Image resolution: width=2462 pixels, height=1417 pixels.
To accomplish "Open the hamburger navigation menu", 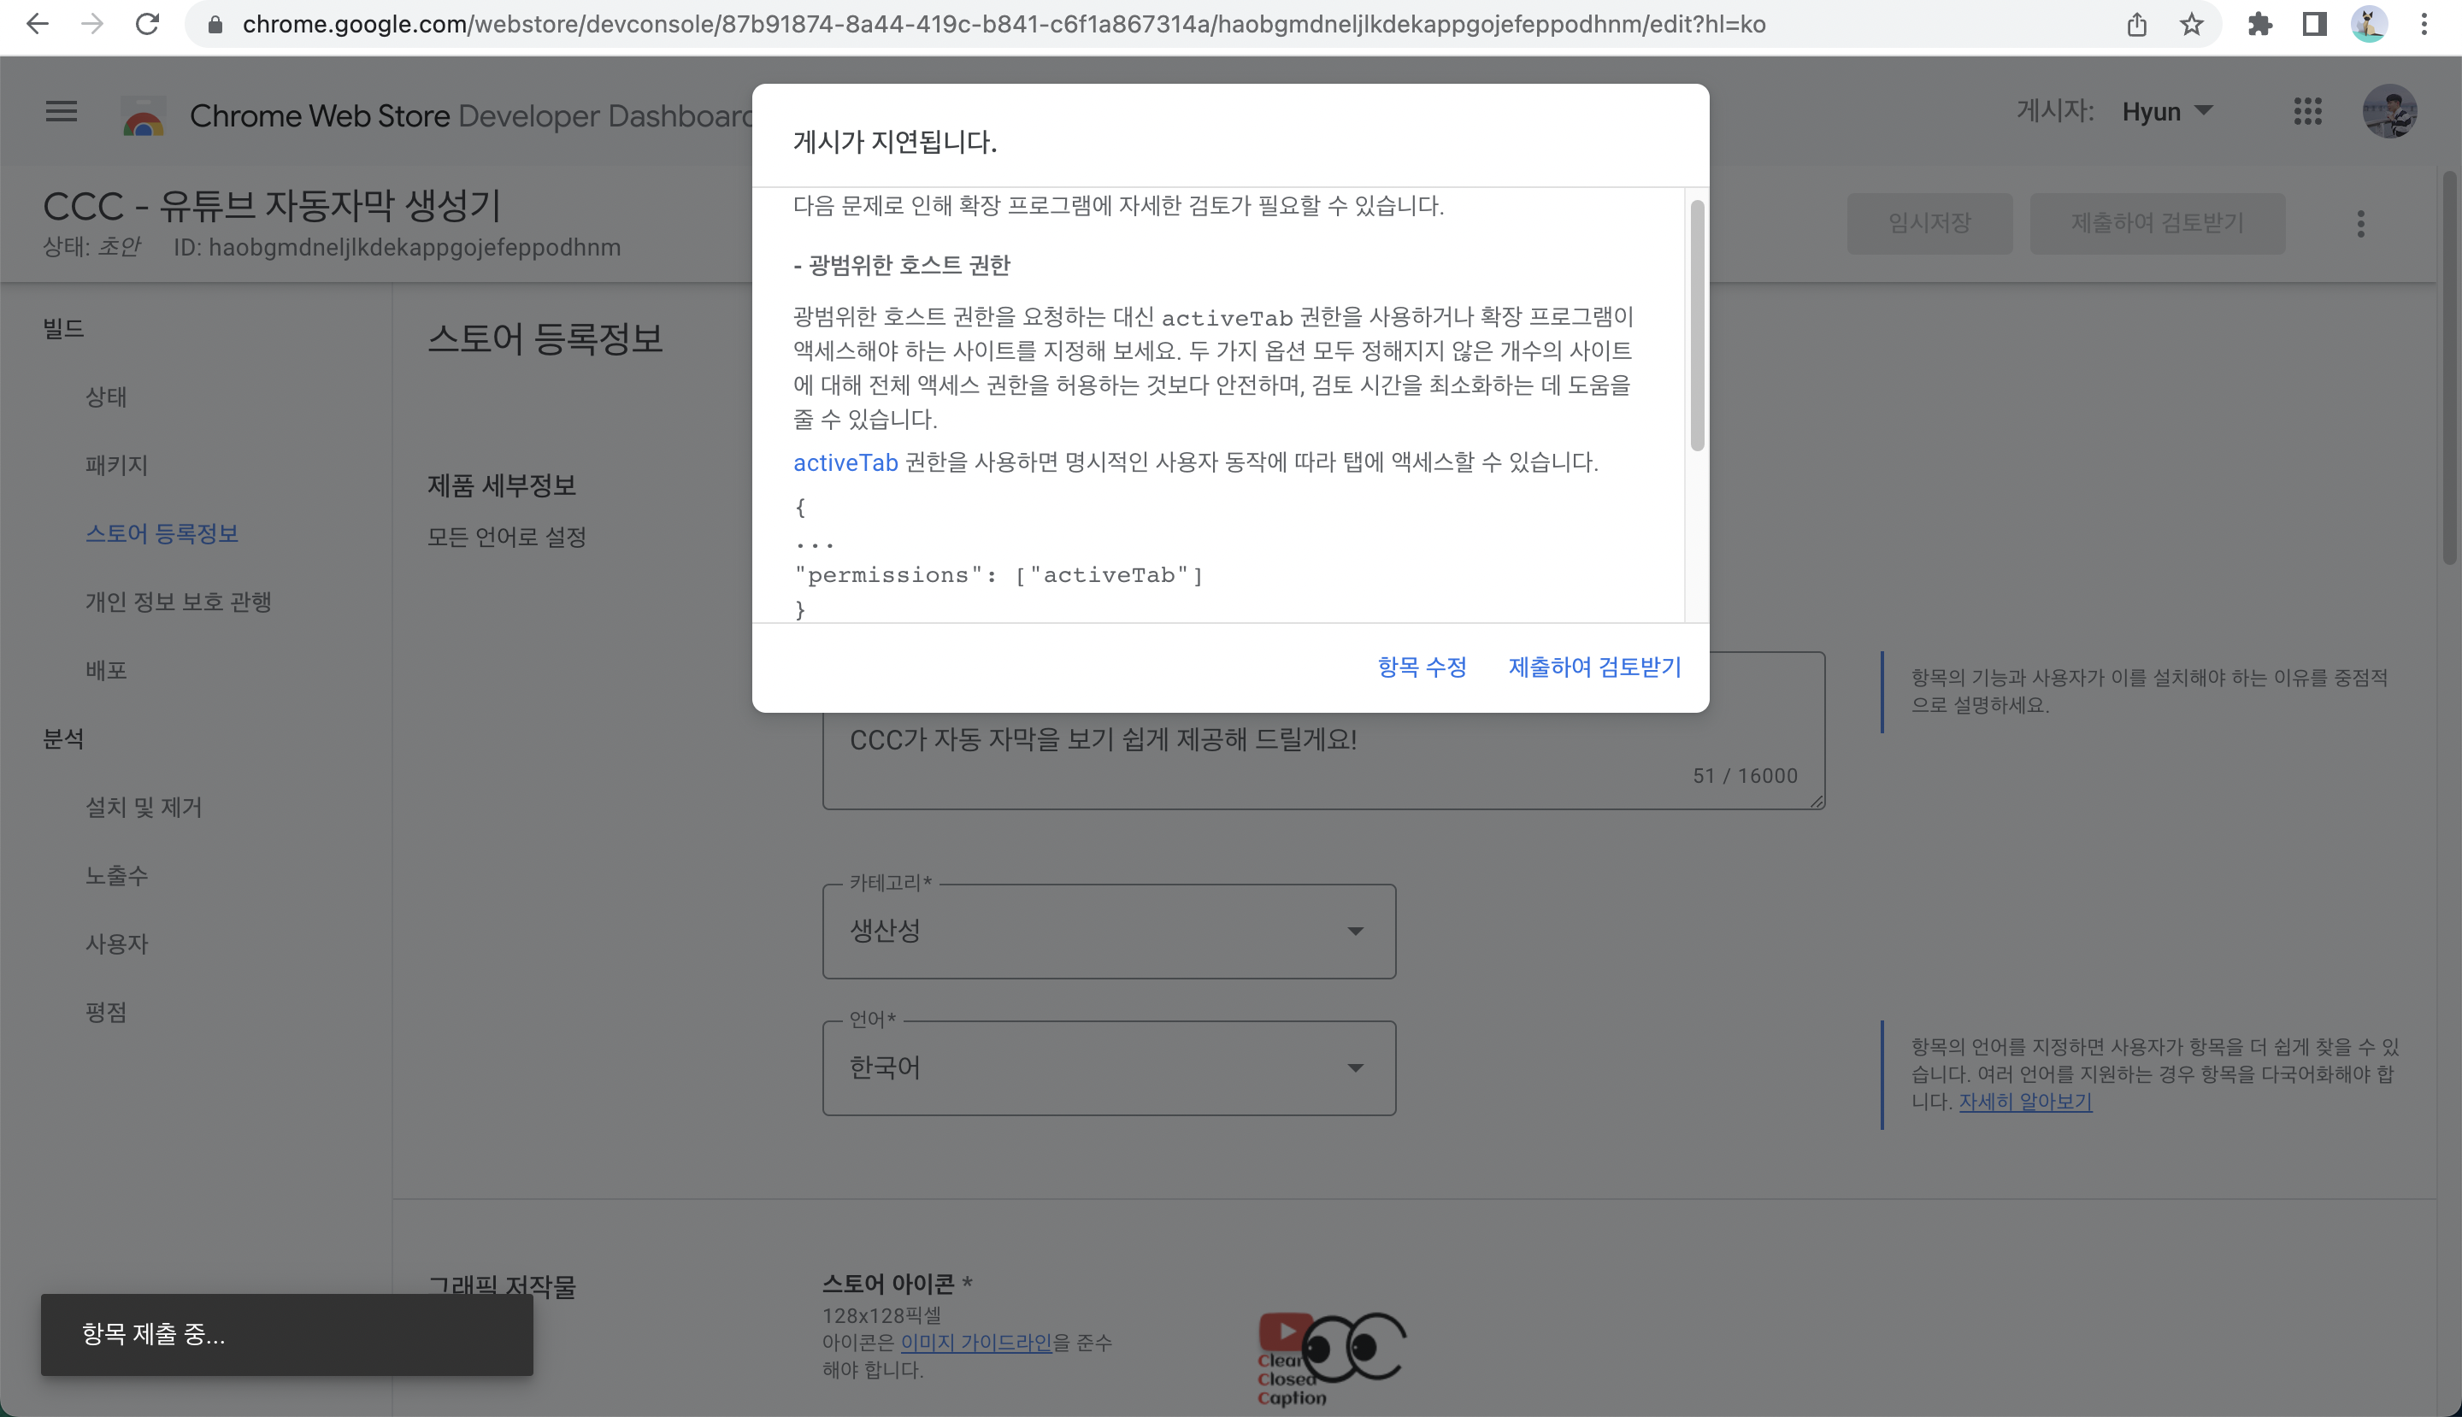I will click(62, 111).
